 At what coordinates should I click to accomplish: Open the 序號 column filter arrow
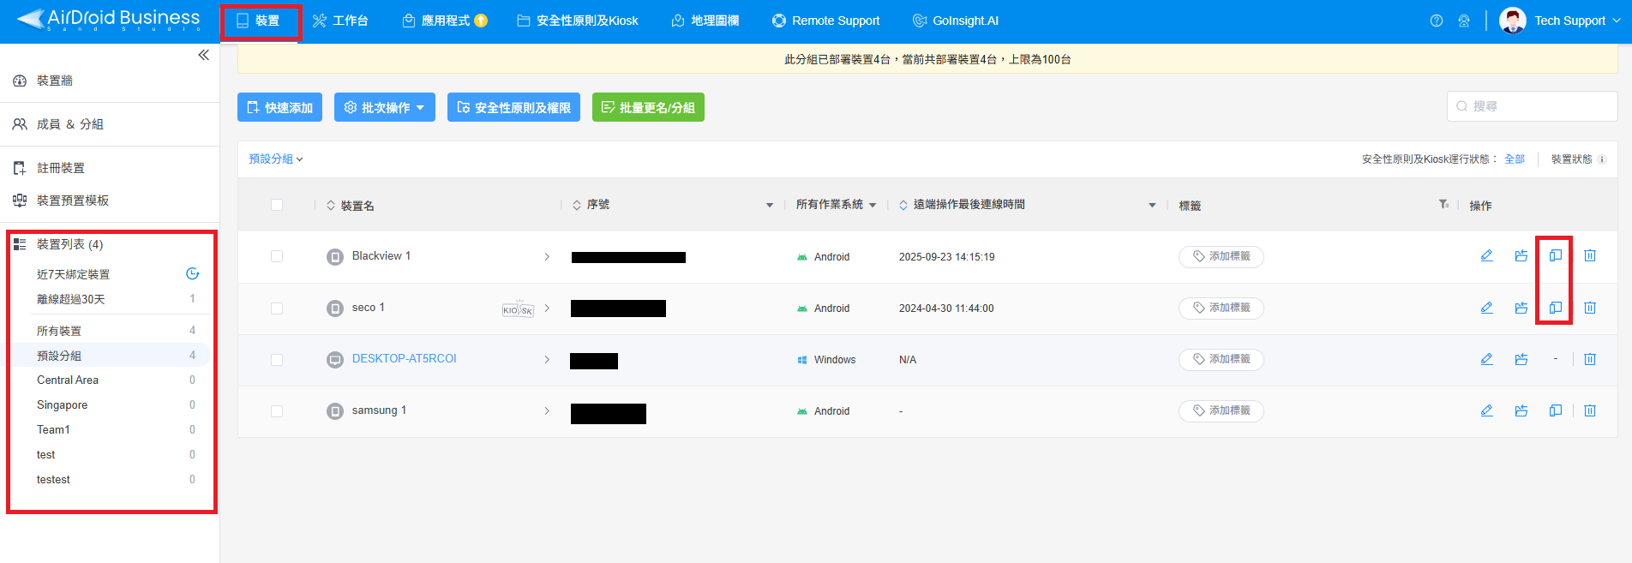point(770,205)
